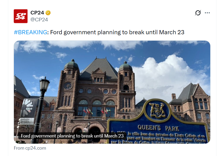This screenshot has height=156, width=219.
Task: Click the black street lamp in photo
Action: 44,85
